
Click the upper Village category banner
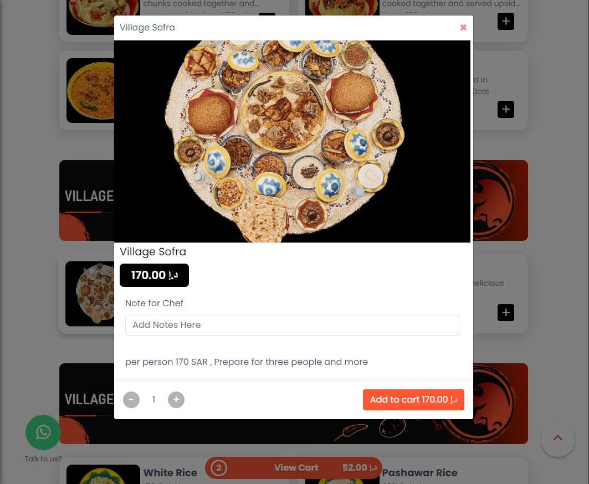tap(87, 200)
